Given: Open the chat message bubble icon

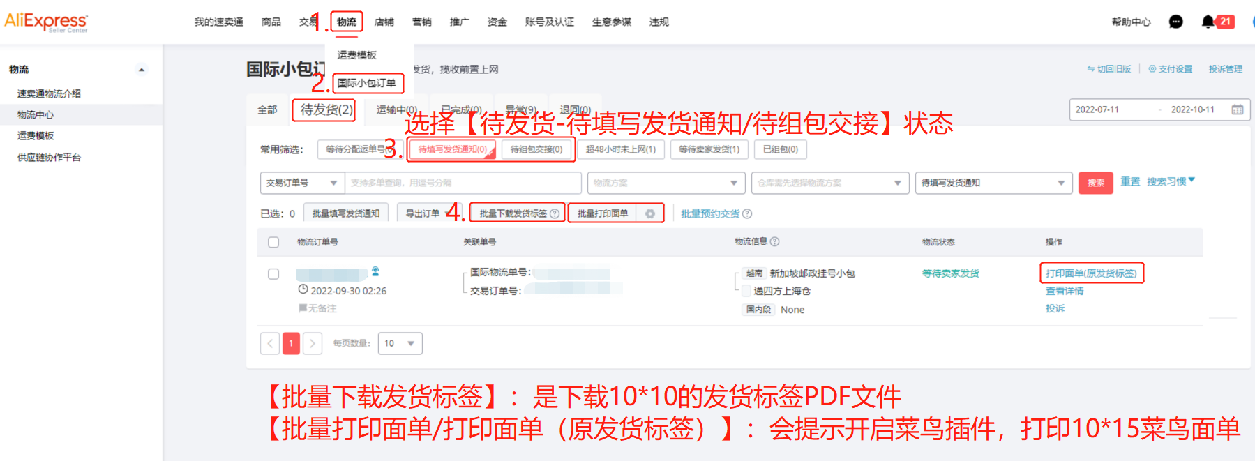Looking at the screenshot, I should 1175,22.
